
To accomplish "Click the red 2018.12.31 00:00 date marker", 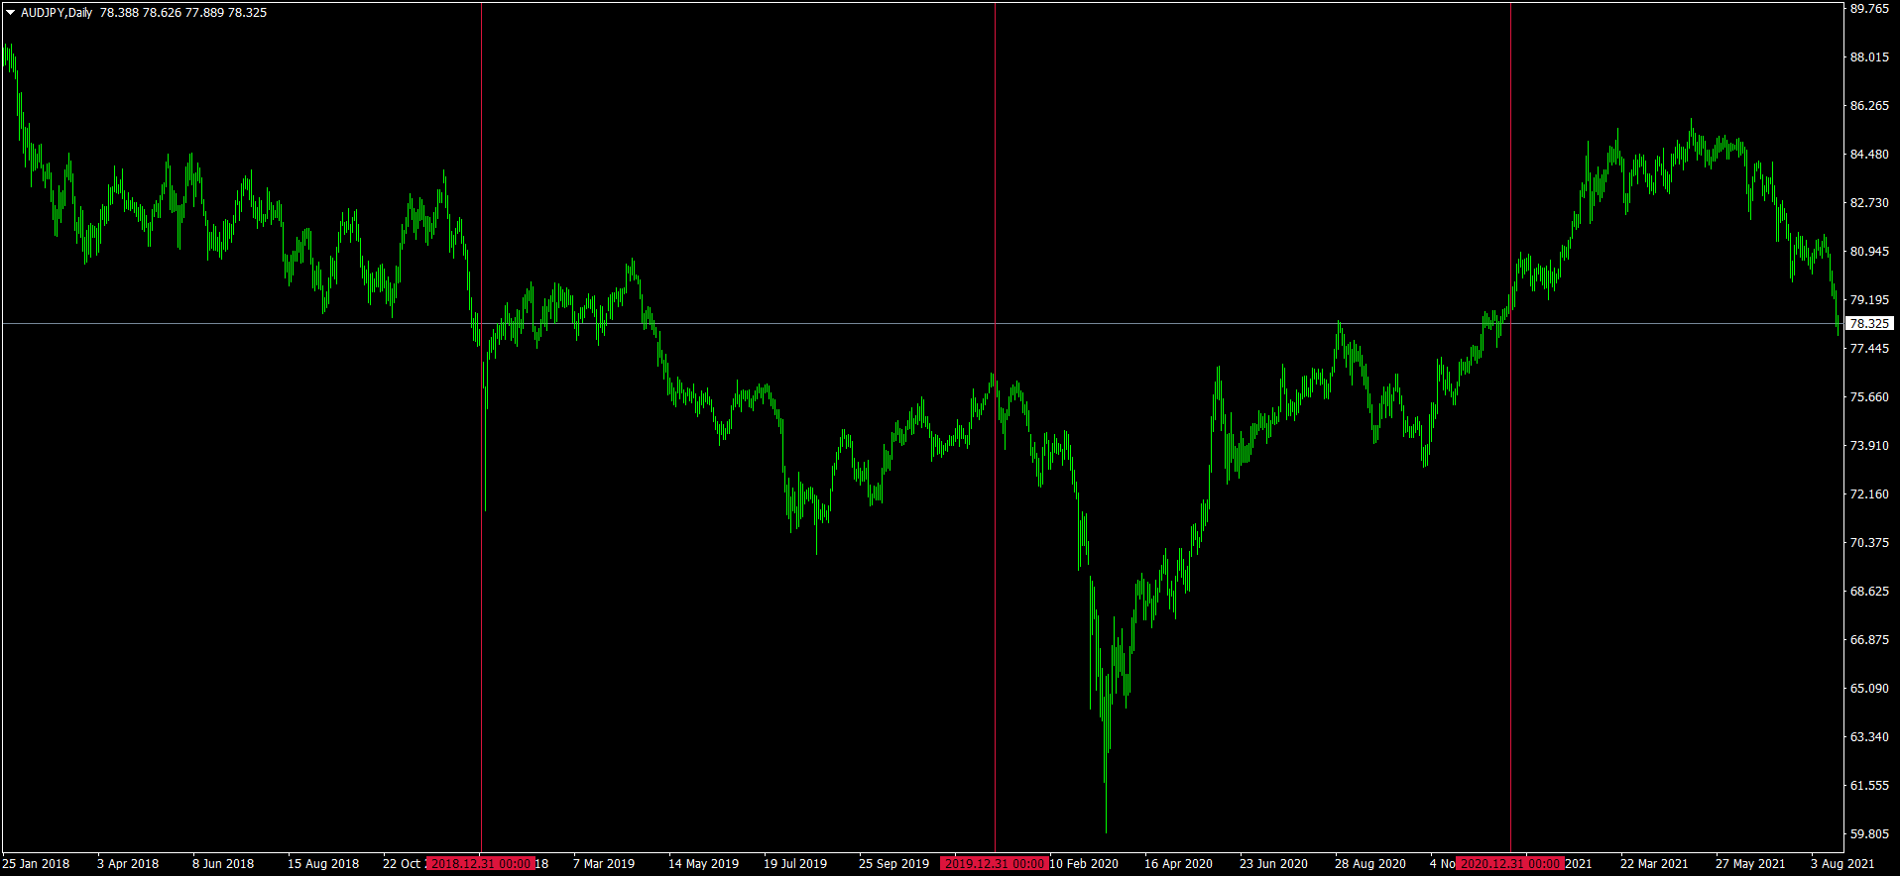I will pos(481,864).
